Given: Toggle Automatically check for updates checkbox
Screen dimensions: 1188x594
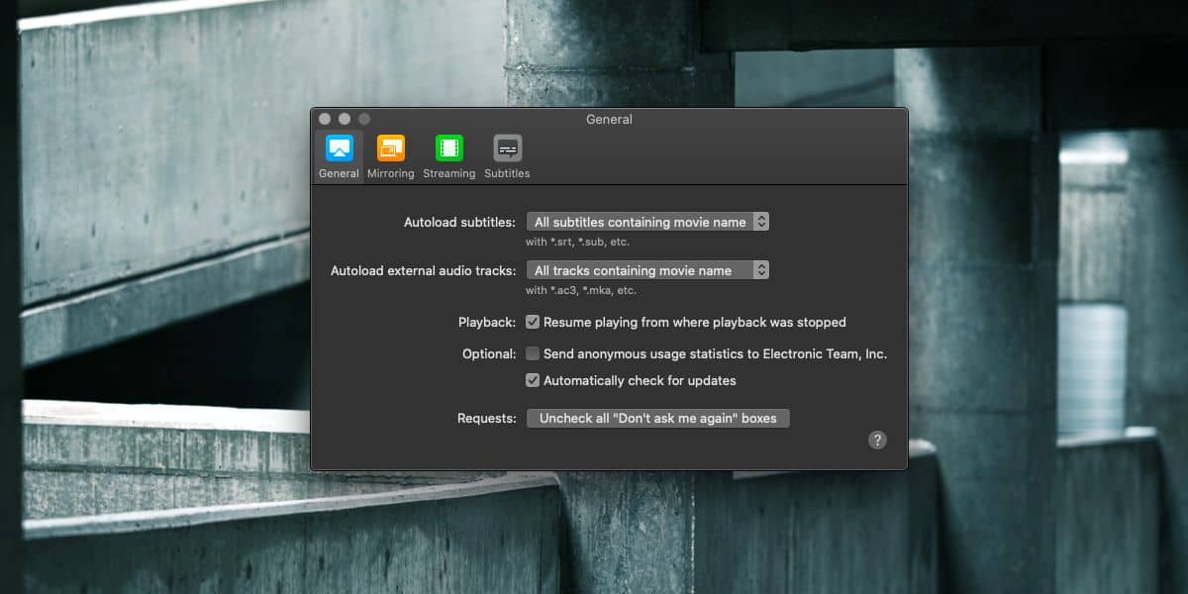Looking at the screenshot, I should (x=533, y=380).
